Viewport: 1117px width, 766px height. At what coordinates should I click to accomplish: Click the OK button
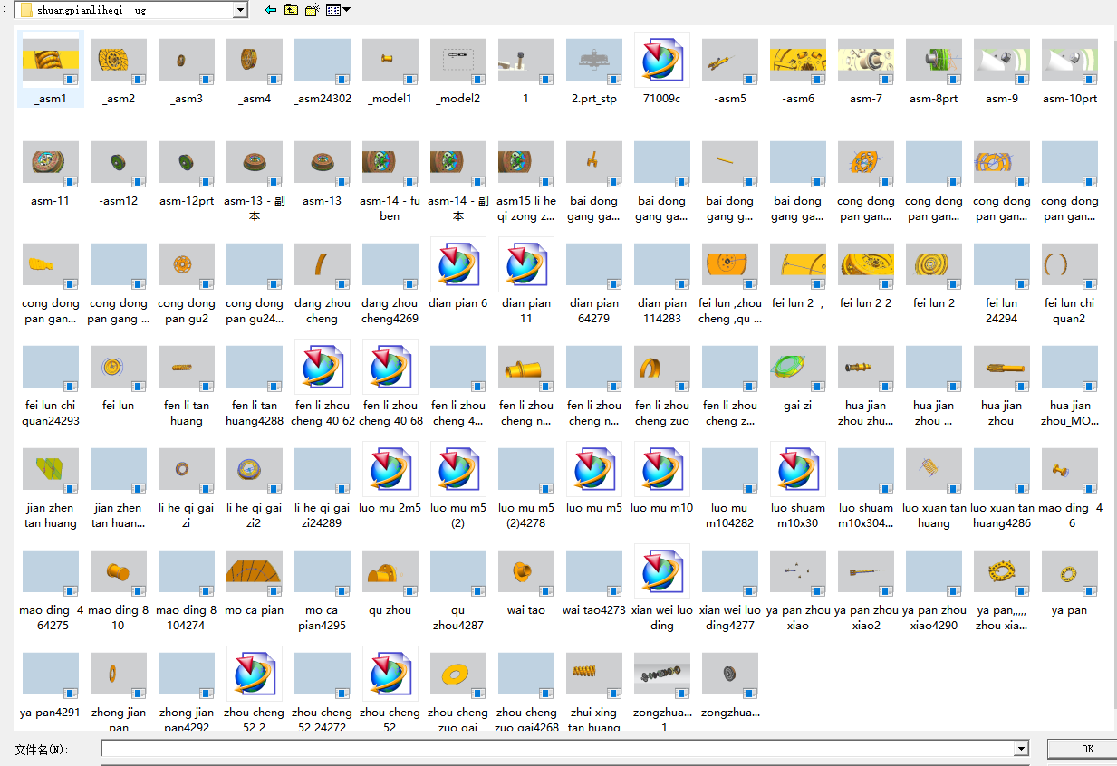click(1087, 749)
